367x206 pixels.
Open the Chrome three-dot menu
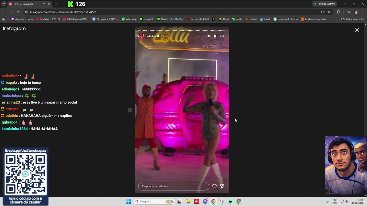363,12
